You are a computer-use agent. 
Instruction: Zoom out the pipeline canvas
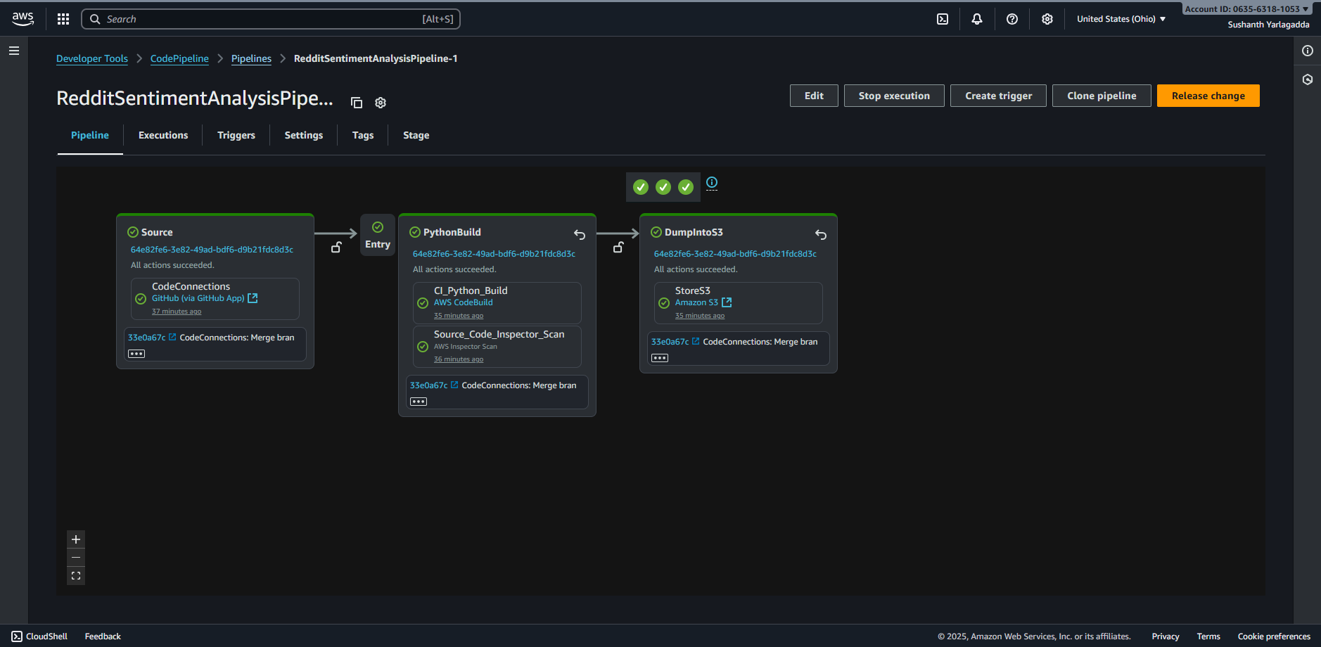click(x=76, y=558)
